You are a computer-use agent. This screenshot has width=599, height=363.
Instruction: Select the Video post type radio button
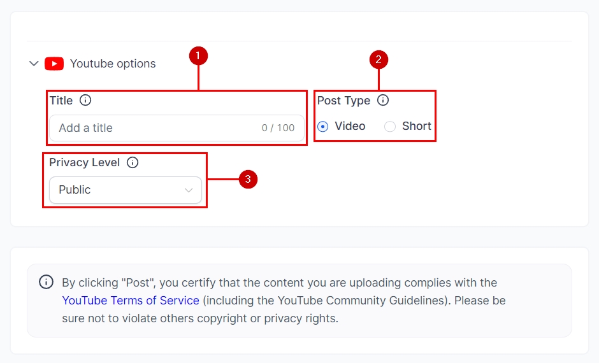pyautogui.click(x=323, y=126)
